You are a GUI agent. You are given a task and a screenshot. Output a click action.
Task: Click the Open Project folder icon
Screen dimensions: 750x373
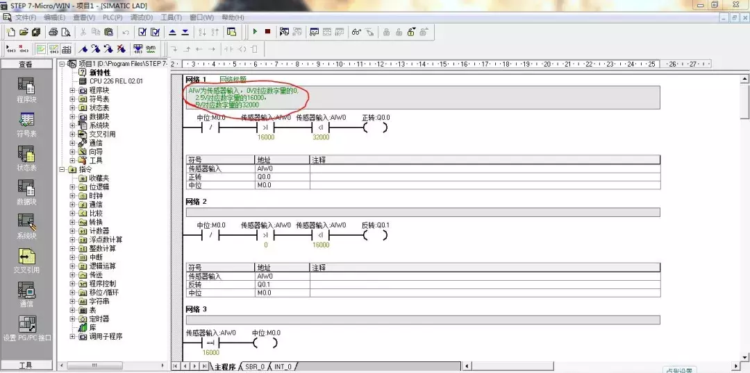click(x=24, y=32)
